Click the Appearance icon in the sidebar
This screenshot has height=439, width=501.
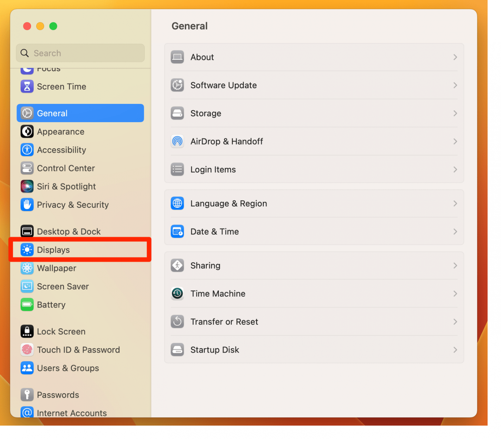click(x=27, y=131)
